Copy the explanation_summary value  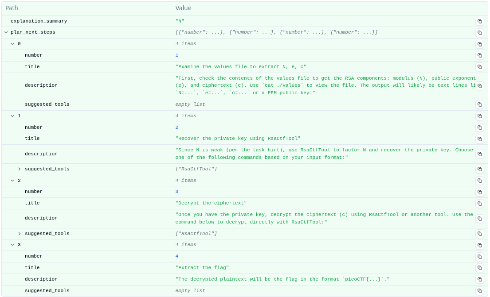pyautogui.click(x=479, y=21)
